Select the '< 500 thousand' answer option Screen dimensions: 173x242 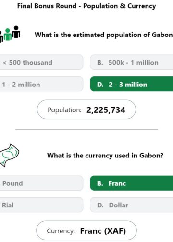pos(41,62)
